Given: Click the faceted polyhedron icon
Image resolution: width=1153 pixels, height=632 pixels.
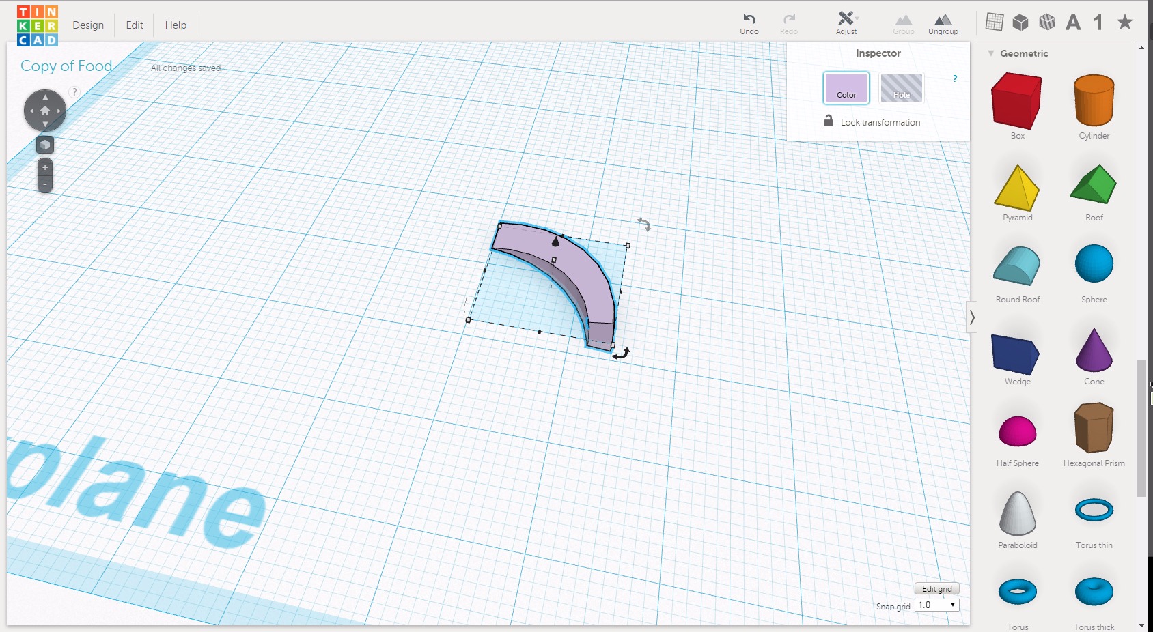Looking at the screenshot, I should coord(1047,22).
